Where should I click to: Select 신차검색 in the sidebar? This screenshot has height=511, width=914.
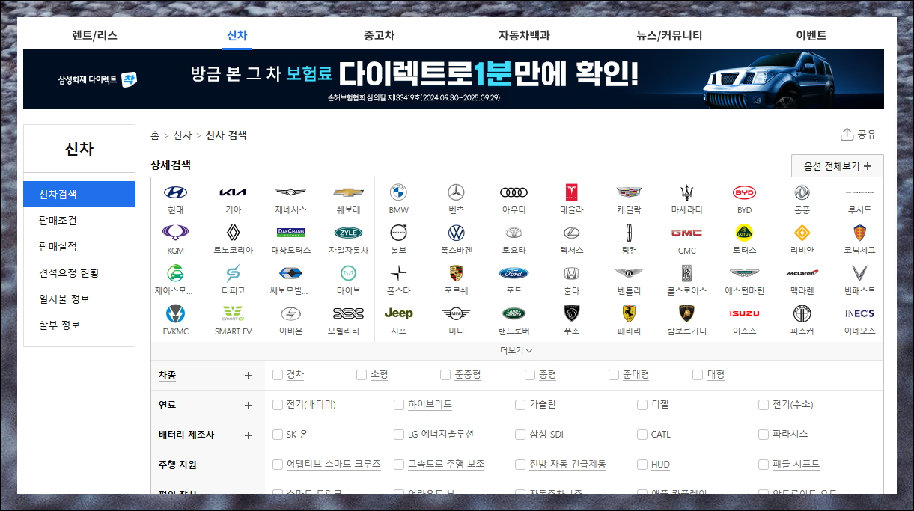[79, 194]
